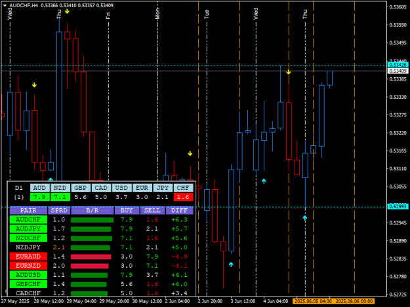Image resolution: width=410 pixels, height=307 pixels.
Task: Open the GBPCHF pair button
Action: click(x=28, y=284)
